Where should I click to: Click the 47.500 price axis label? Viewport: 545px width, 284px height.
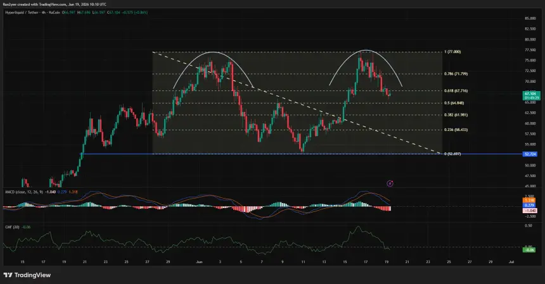point(530,176)
